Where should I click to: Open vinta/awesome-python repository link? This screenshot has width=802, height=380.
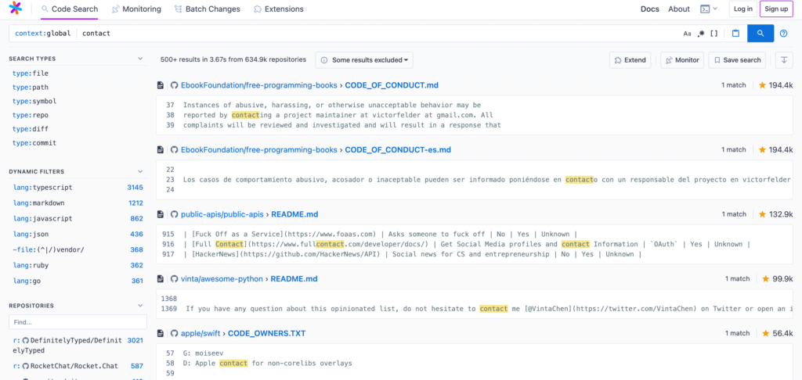point(222,279)
